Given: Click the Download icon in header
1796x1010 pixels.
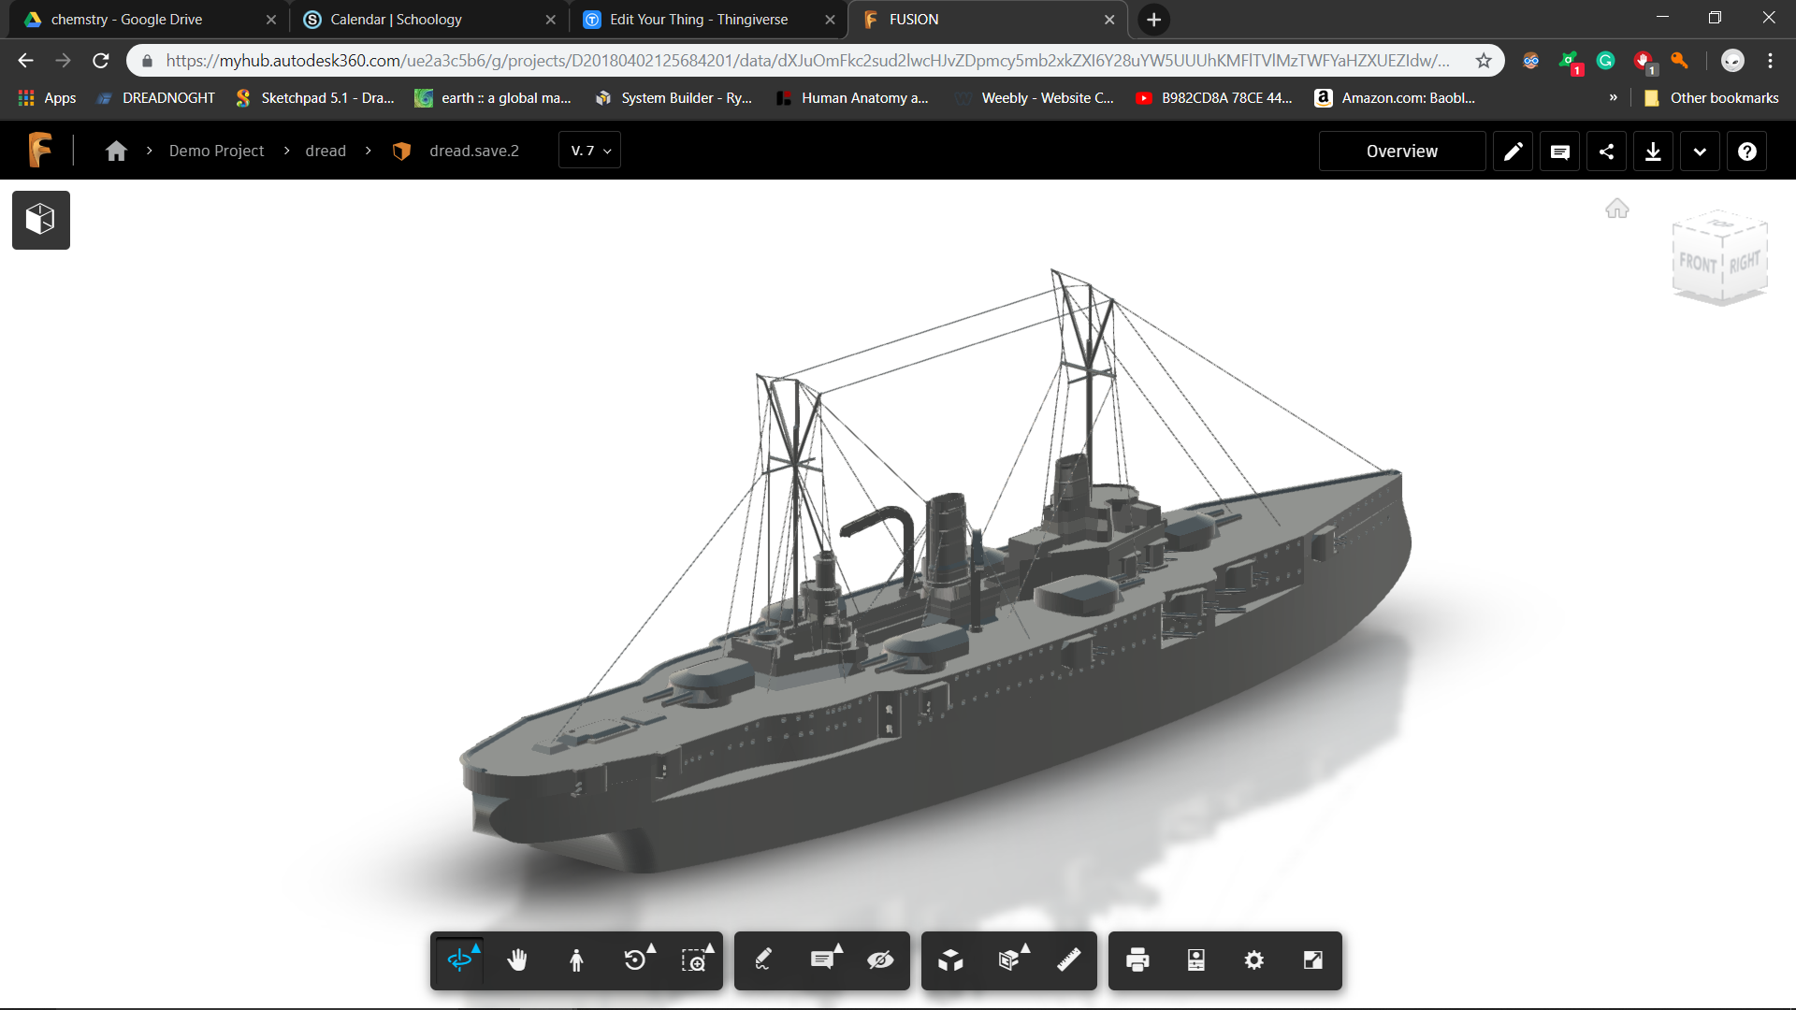Looking at the screenshot, I should point(1654,151).
